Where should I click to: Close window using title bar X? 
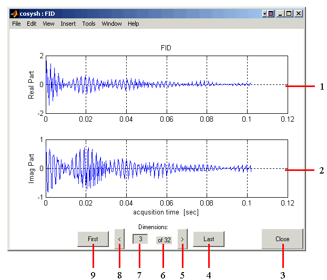299,14
